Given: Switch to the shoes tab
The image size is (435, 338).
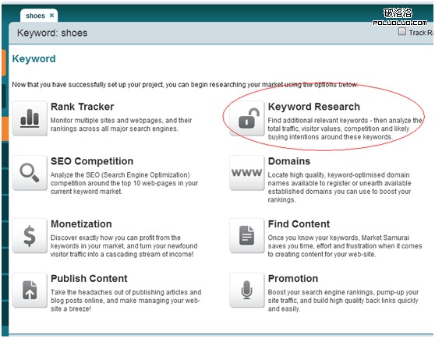Looking at the screenshot, I should click(x=35, y=16).
